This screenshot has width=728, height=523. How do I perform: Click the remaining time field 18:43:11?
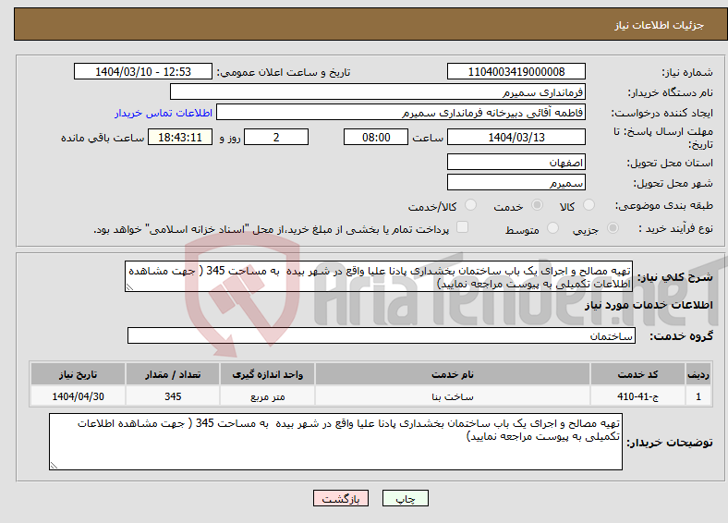point(180,137)
